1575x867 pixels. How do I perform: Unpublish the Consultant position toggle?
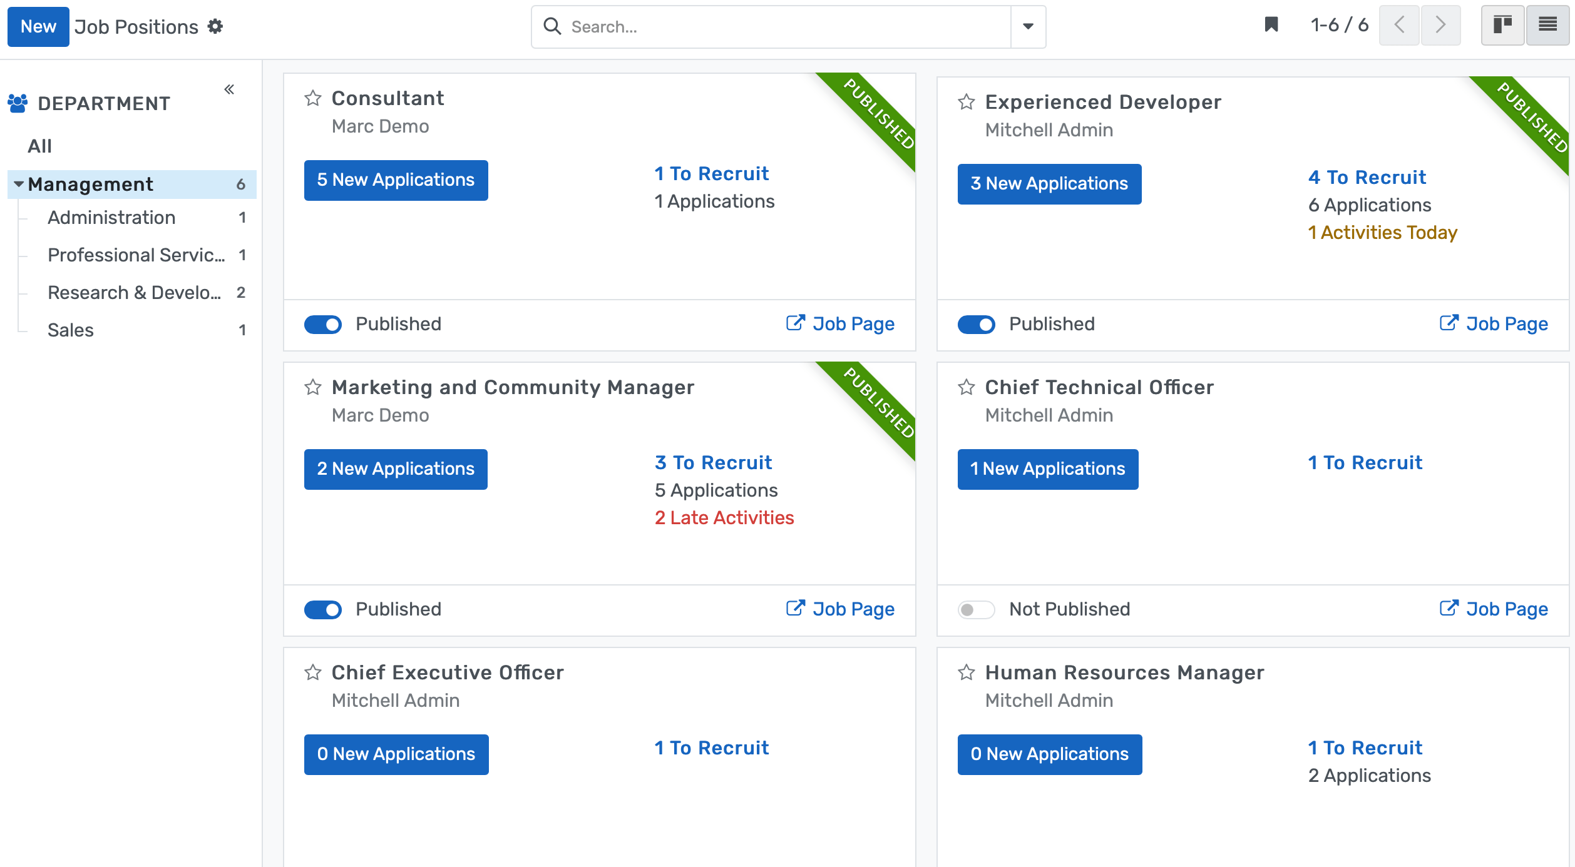coord(322,324)
